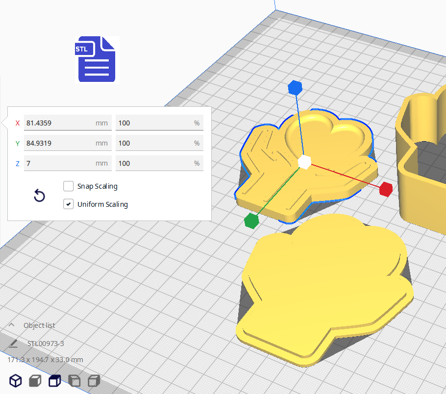Click the X dimension mm input field

point(59,123)
